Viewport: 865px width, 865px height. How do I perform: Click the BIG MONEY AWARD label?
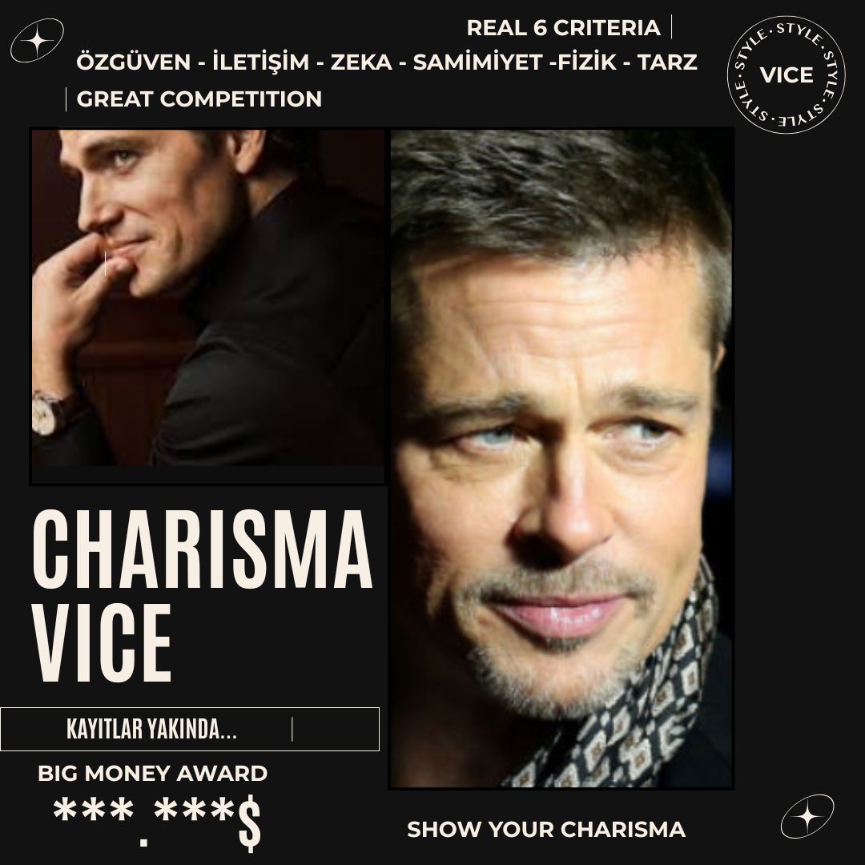(153, 774)
